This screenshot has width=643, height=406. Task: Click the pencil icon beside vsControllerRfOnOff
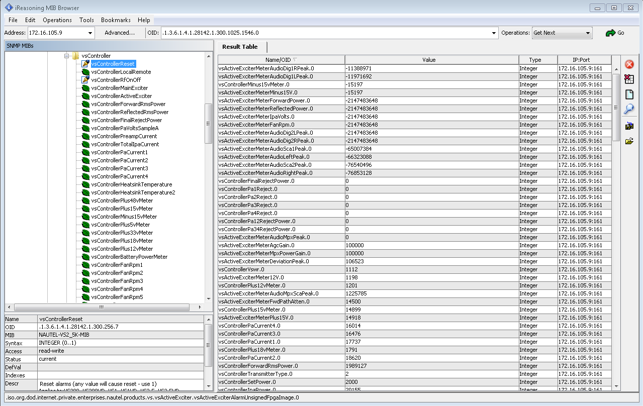click(x=85, y=80)
